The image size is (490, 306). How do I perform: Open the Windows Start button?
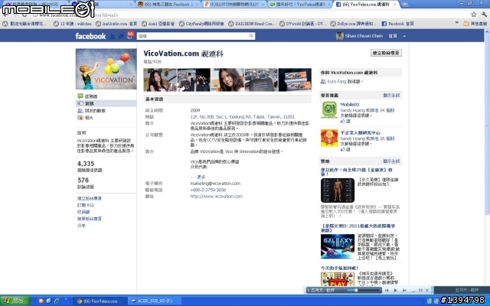(x=15, y=301)
